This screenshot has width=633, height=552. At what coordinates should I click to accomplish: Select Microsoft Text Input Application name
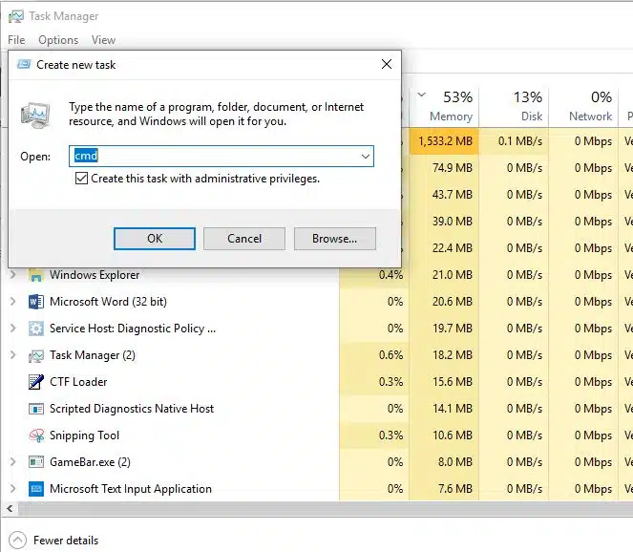pyautogui.click(x=131, y=489)
